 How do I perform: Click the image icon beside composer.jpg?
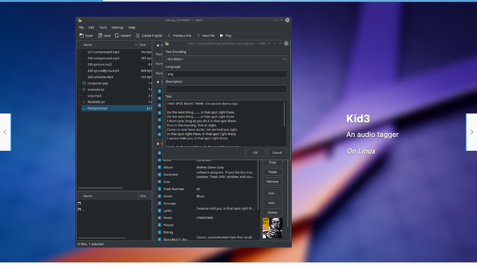84,83
